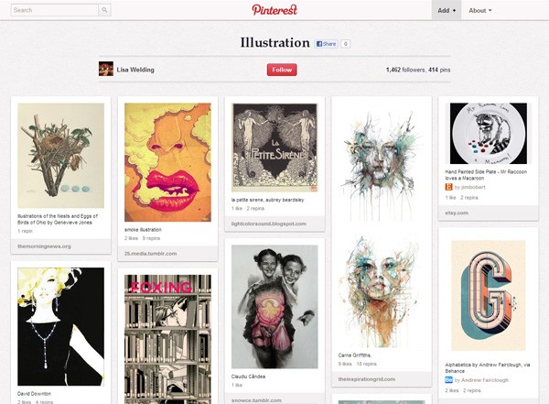Click the Facebook Share button
Image resolution: width=549 pixels, height=404 pixels.
click(x=327, y=44)
